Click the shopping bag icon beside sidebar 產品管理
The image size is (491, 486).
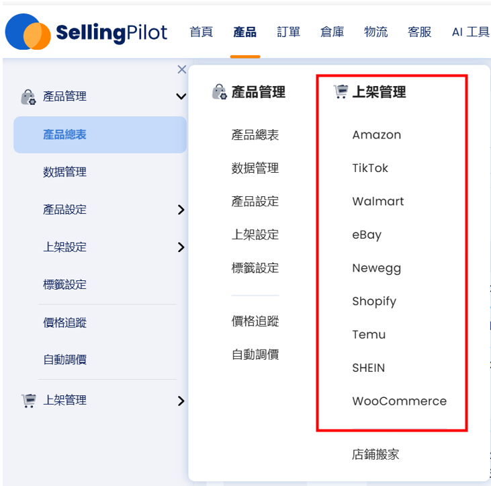pyautogui.click(x=28, y=97)
